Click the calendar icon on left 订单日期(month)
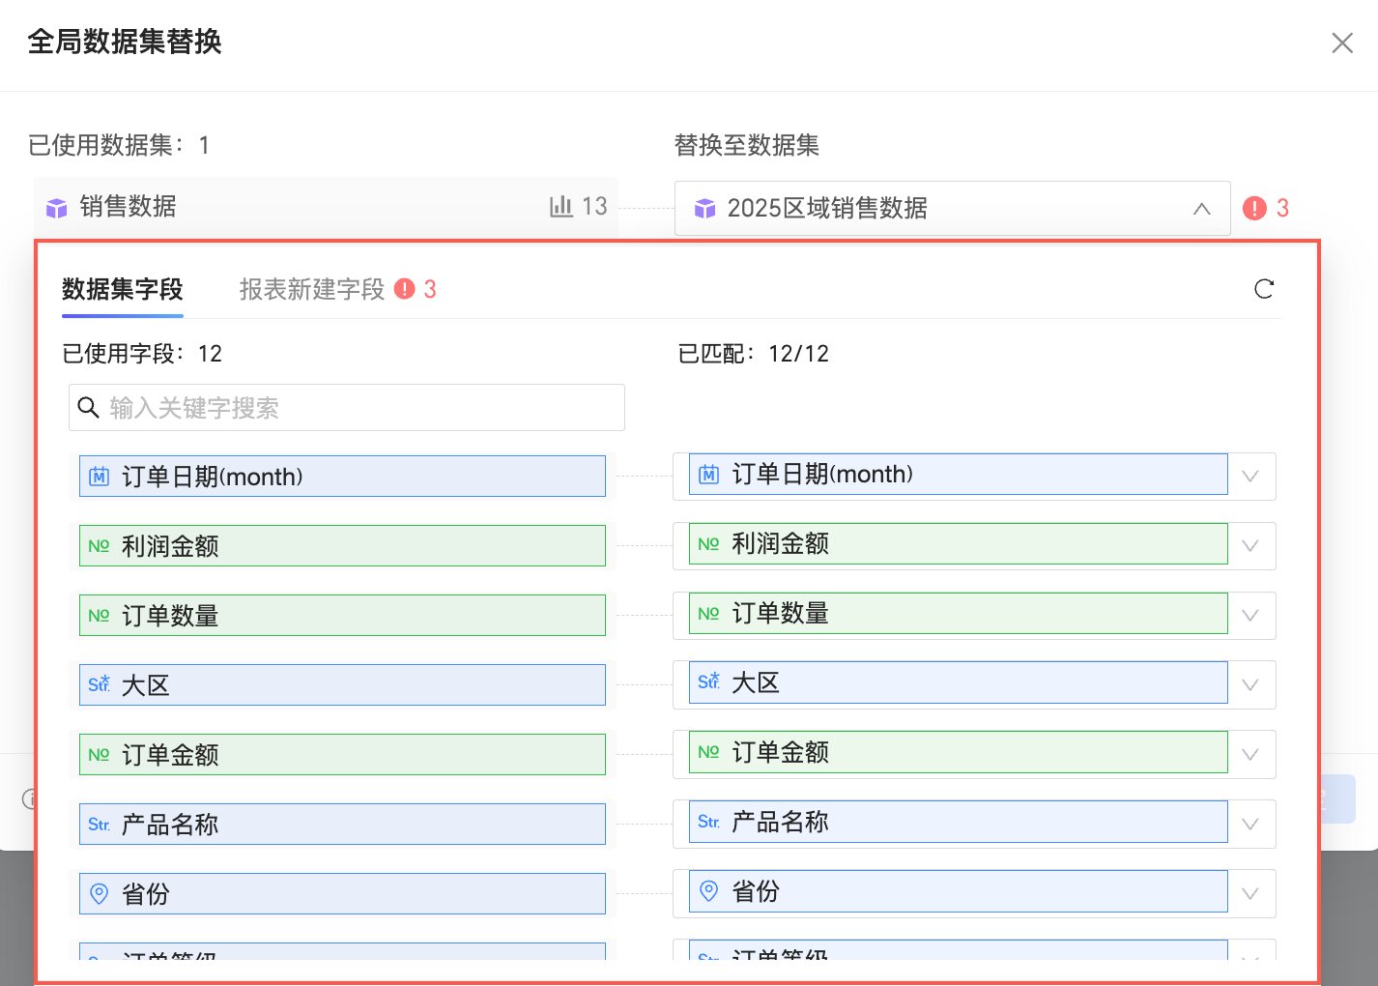The width and height of the screenshot is (1378, 986). tap(99, 477)
